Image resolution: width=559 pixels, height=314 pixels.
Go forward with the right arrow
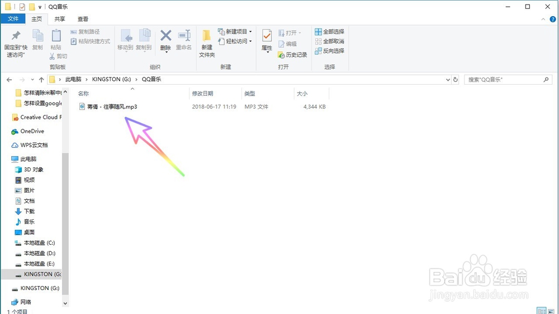[x=22, y=80]
